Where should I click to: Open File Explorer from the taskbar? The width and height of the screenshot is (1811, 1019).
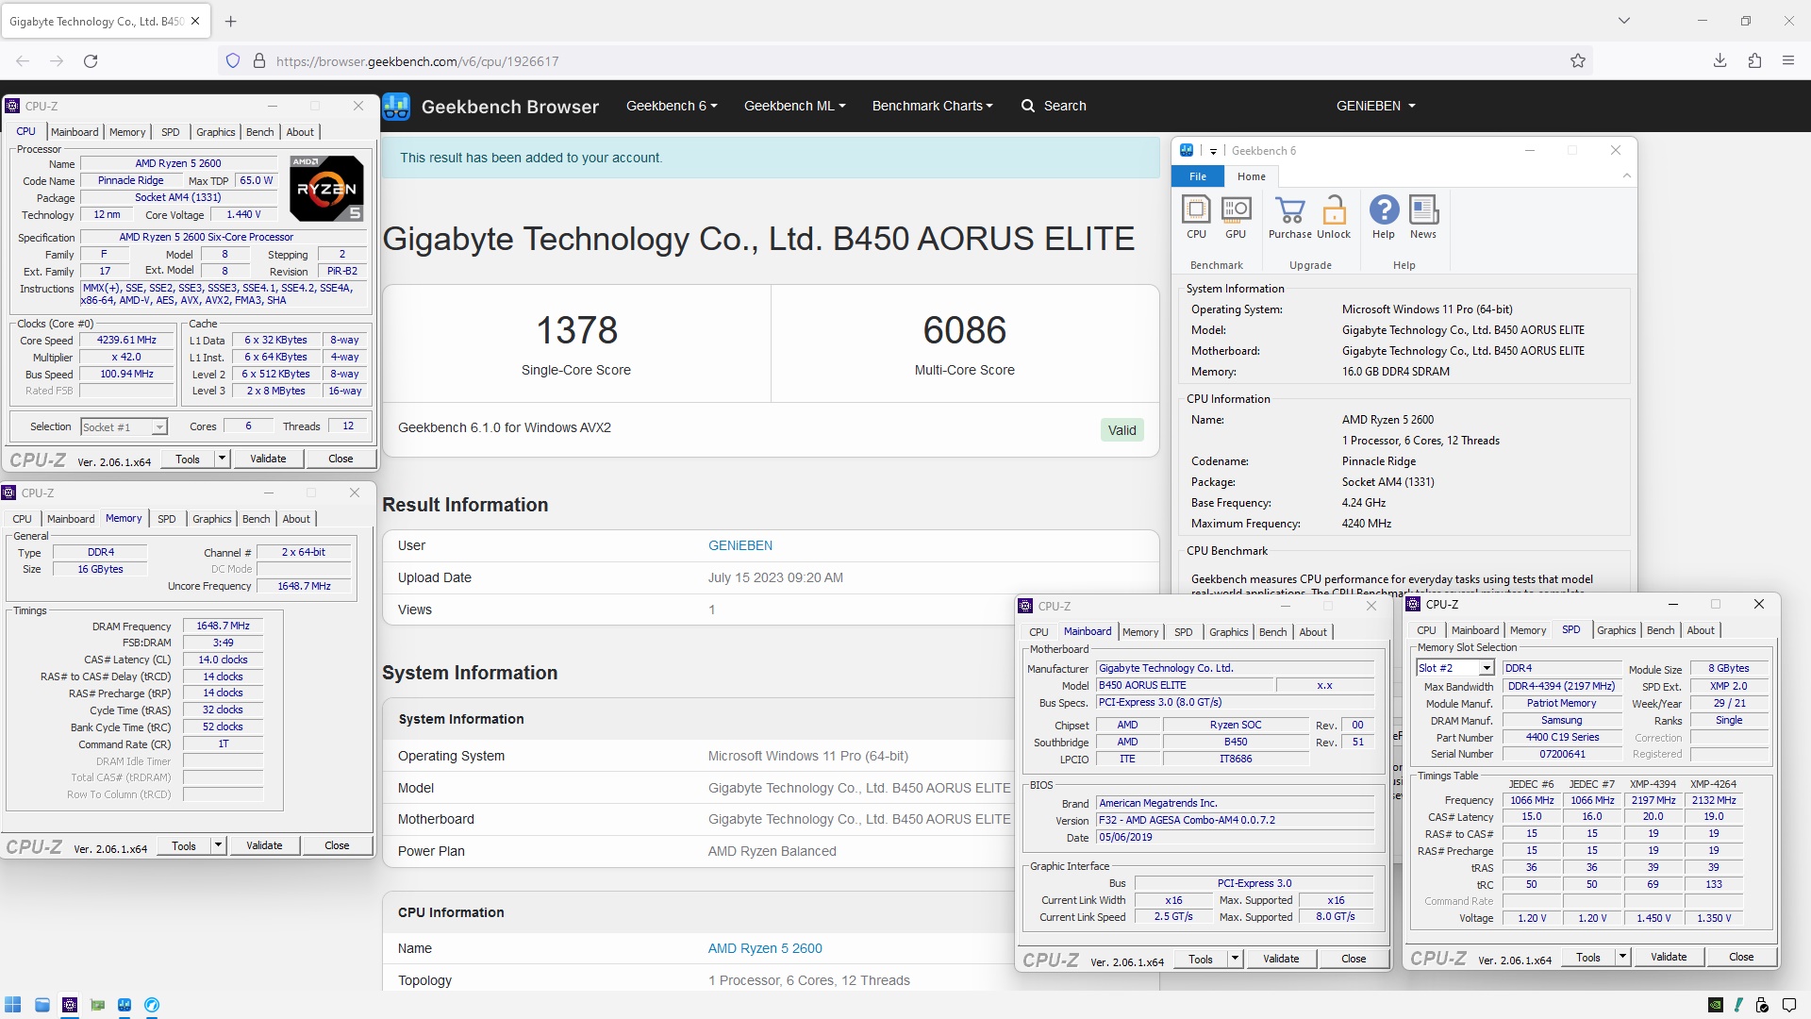(42, 1005)
